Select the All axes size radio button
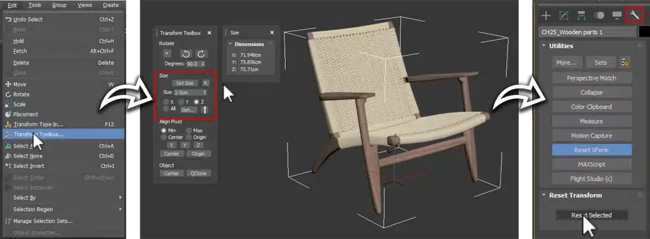Viewport: 650px width, 239px height. coord(166,108)
